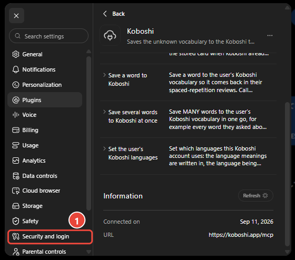The image size is (295, 260).
Task: Expand Save a word to Koboshi
Action: point(105,75)
